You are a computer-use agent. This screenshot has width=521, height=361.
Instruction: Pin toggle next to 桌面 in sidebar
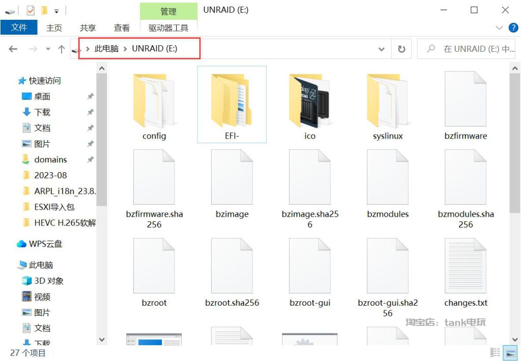pyautogui.click(x=91, y=96)
